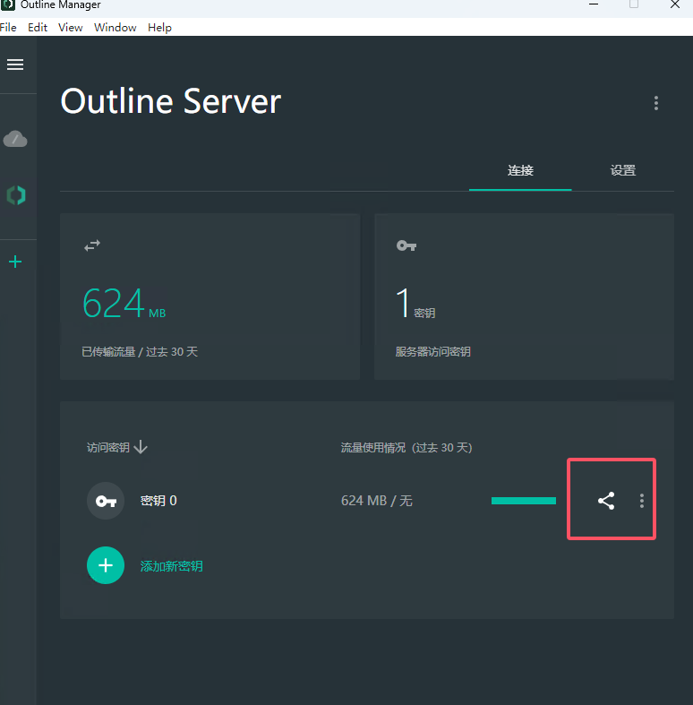This screenshot has height=705, width=693.
Task: Click the 624 MB transferred figure
Action: 124,303
